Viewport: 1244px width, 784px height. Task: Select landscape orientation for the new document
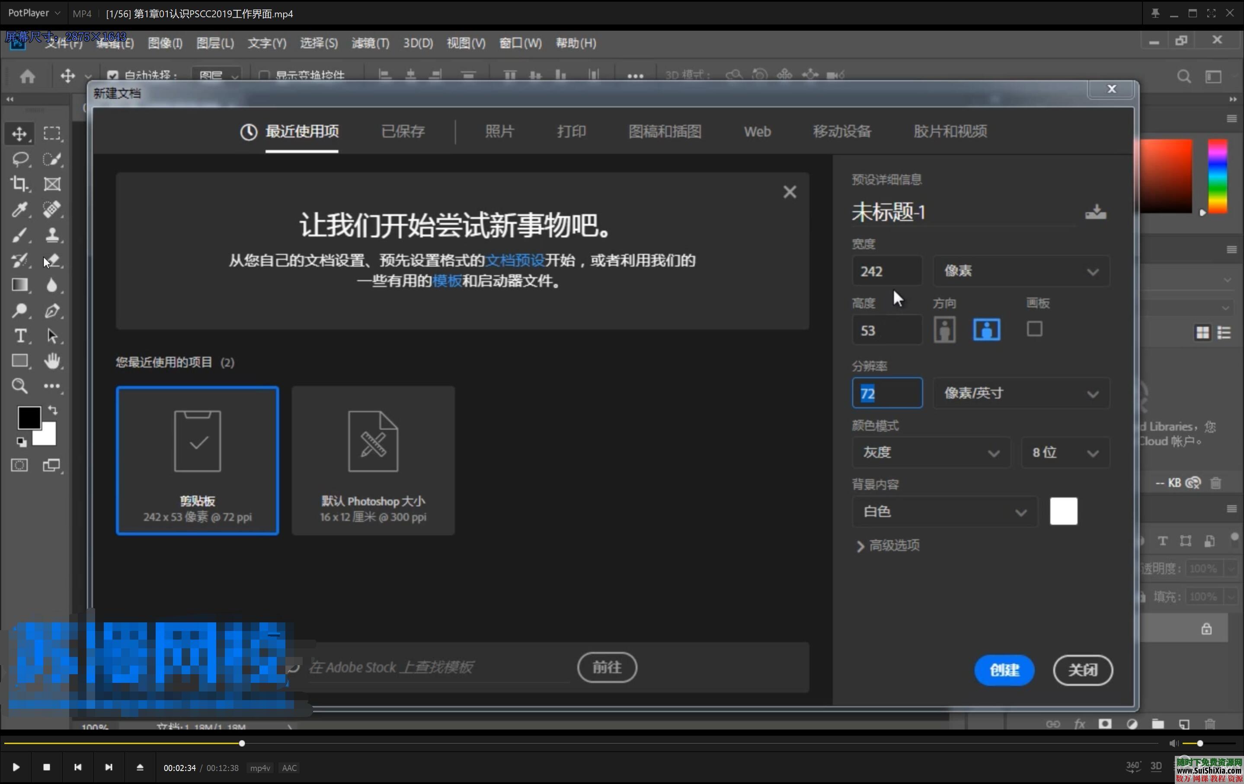(986, 329)
